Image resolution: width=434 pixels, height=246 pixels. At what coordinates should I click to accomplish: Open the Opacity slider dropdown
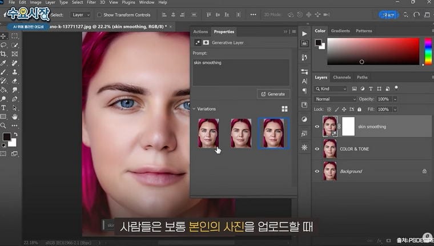[395, 99]
